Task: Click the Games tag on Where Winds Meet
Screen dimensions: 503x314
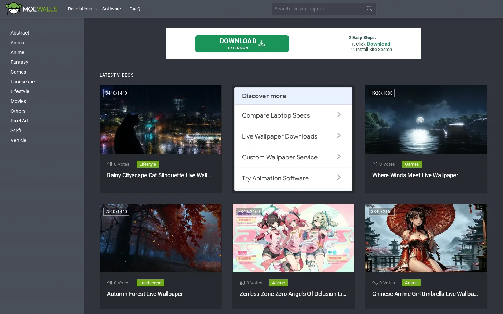Action: point(412,164)
